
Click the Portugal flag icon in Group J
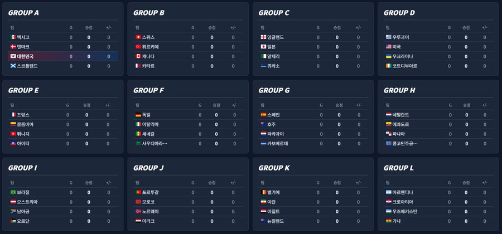(138, 192)
